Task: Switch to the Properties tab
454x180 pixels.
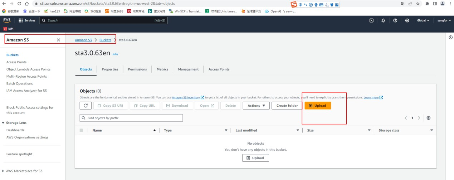Action: 110,69
